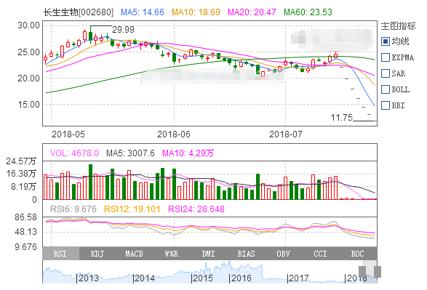
Task: Click the MA5: 14.66 price legend
Action: pyautogui.click(x=143, y=12)
